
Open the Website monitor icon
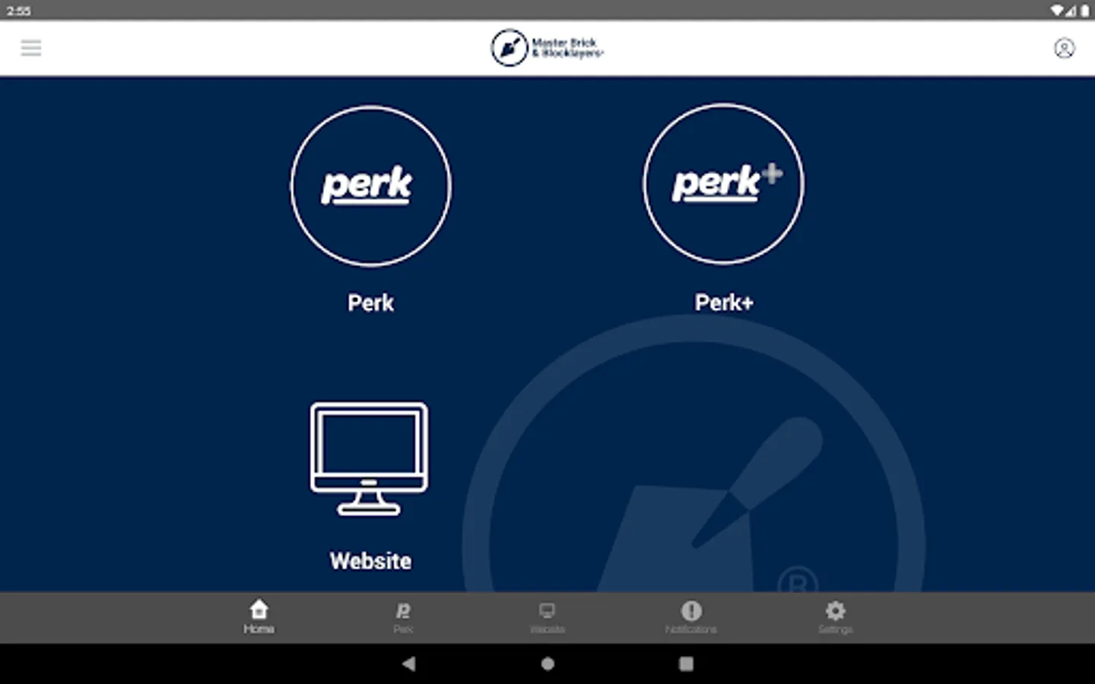(x=369, y=459)
